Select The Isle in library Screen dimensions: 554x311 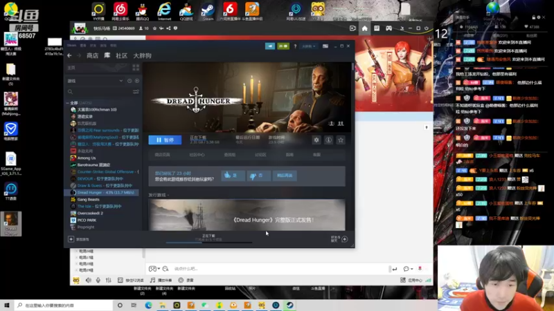click(x=99, y=206)
